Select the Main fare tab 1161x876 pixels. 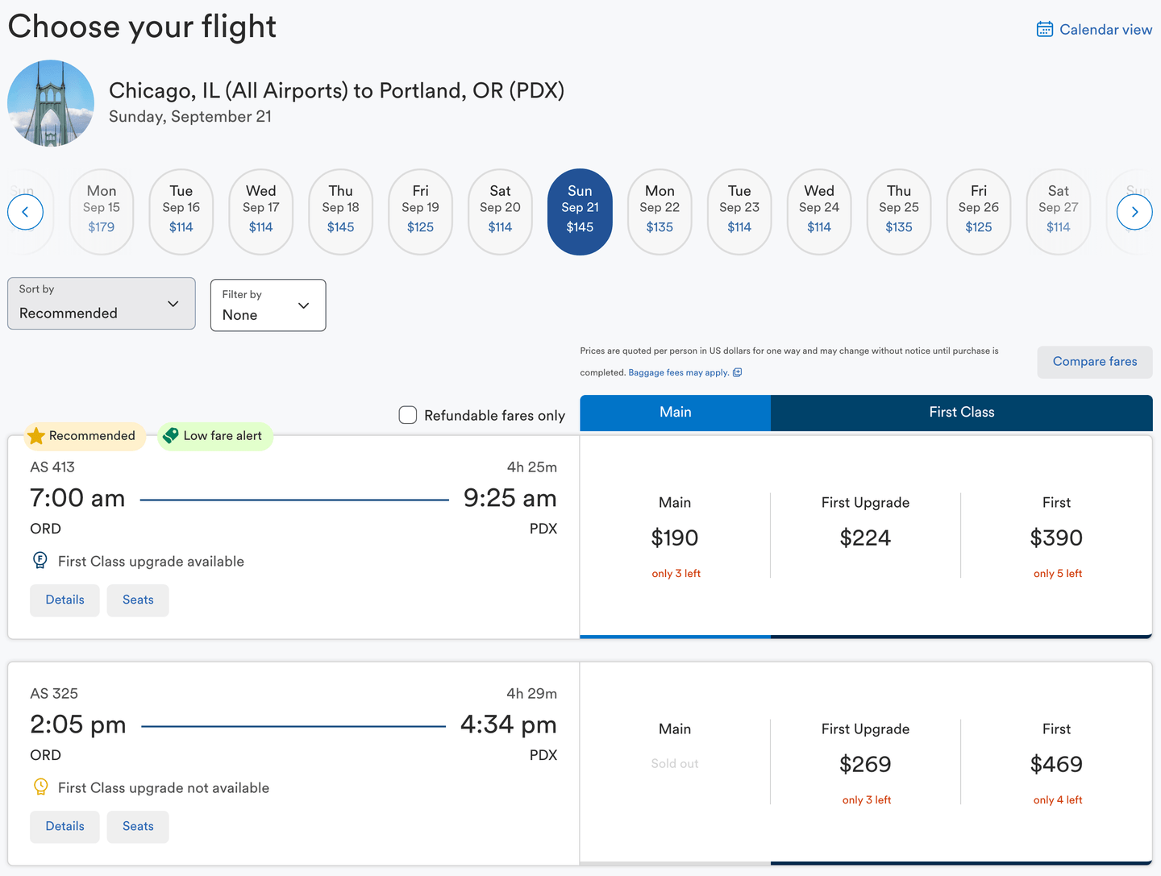tap(675, 413)
